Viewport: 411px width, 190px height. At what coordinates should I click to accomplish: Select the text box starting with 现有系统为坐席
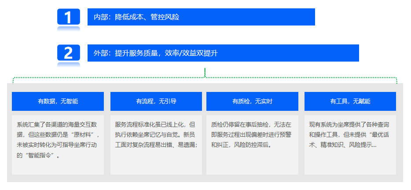coord(350,145)
